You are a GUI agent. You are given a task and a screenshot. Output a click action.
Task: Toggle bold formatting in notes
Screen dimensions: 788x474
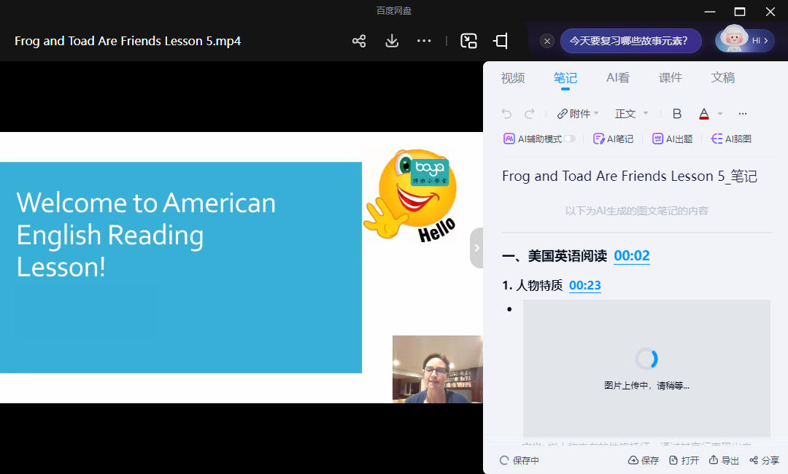pyautogui.click(x=677, y=114)
